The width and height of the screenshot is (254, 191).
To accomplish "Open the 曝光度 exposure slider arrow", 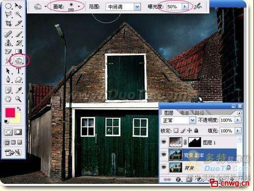I will click(x=185, y=7).
